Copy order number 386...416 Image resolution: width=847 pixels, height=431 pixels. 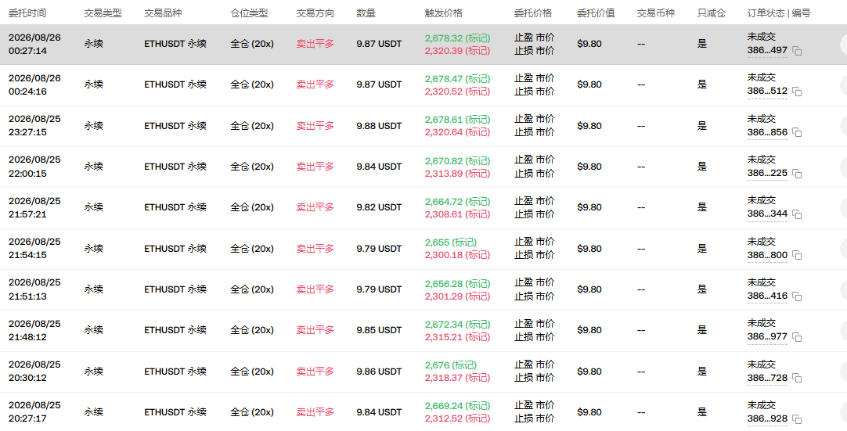coord(797,296)
